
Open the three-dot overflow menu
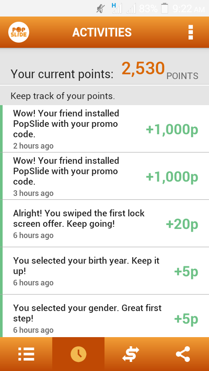tap(191, 32)
